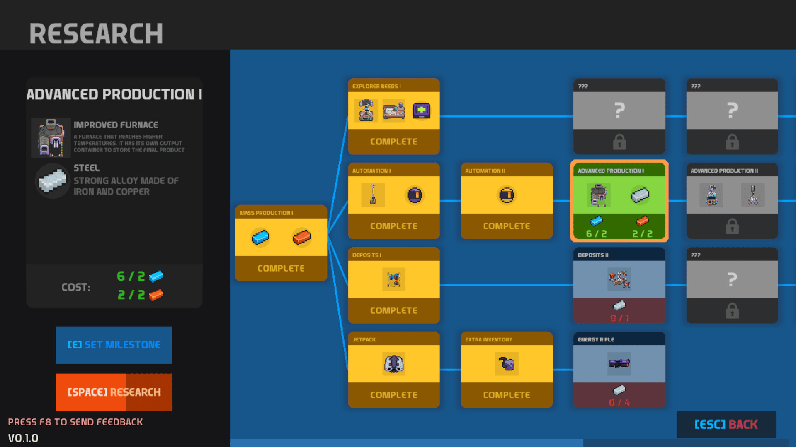The height and width of the screenshot is (447, 796).
Task: Click the top-right locked ??? research node
Action: tap(732, 116)
